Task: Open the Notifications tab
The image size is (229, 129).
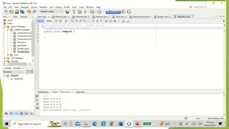Action: (x=43, y=92)
